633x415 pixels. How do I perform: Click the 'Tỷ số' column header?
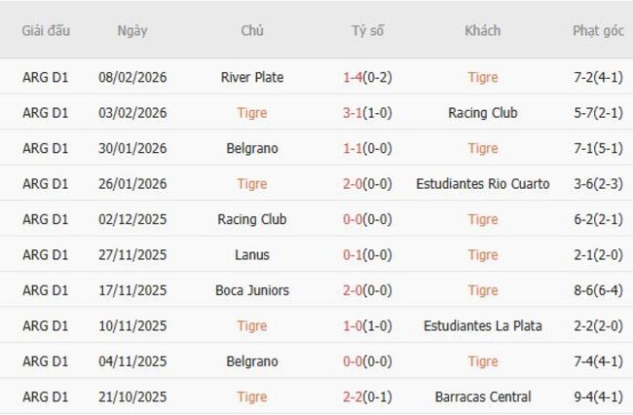coord(367,31)
